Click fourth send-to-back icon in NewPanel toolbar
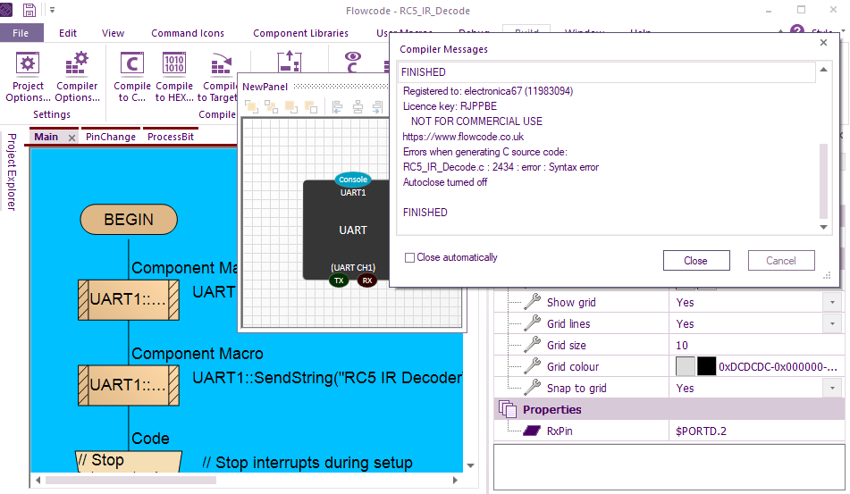850x494 pixels. tap(311, 106)
